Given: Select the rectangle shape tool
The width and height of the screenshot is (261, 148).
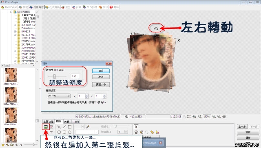Looking at the screenshot, I should click(x=70, y=127).
